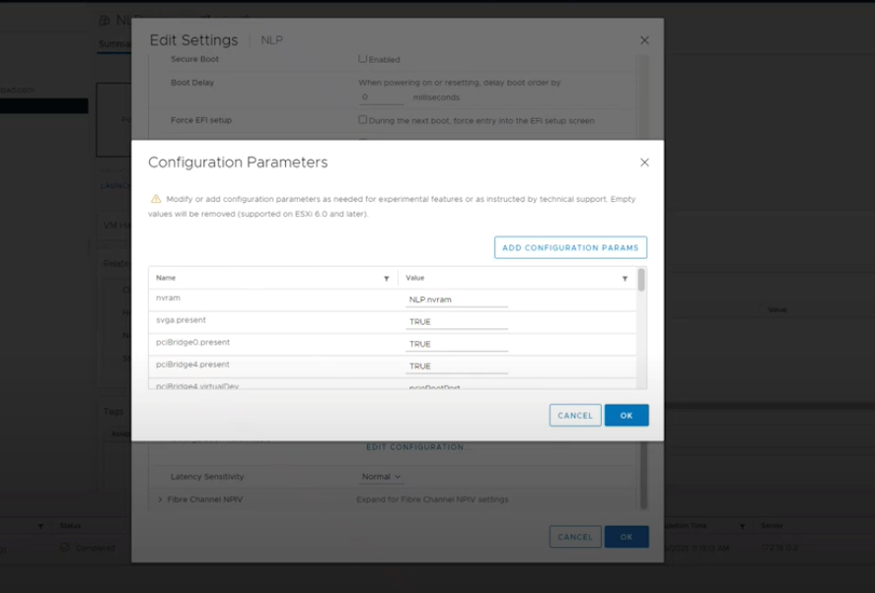Edit the pciBridge0.present value field

[x=457, y=344]
